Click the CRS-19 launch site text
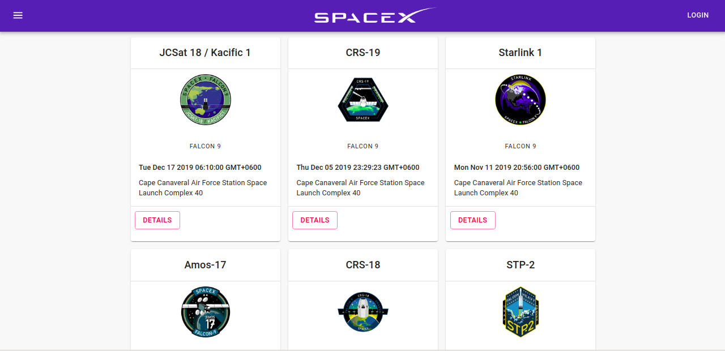The width and height of the screenshot is (725, 351). click(360, 188)
